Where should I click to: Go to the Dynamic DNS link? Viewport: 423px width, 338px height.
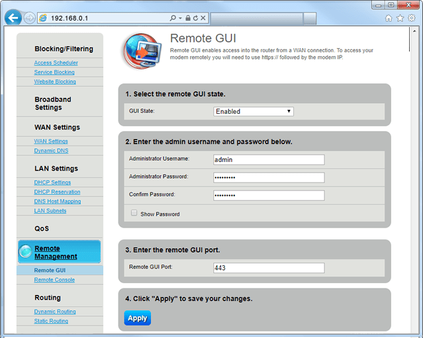point(51,151)
